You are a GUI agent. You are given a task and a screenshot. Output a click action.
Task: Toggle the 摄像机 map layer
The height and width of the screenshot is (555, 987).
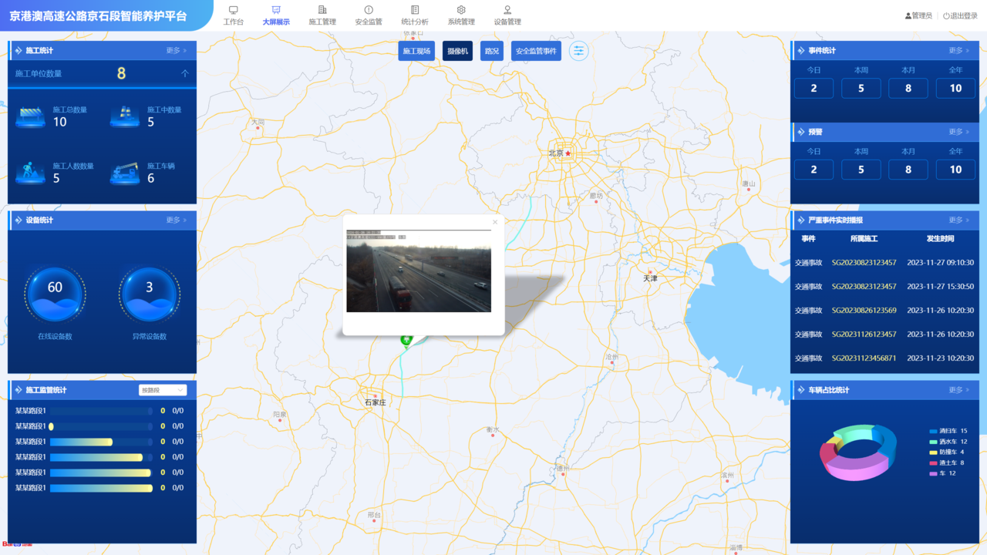point(457,51)
